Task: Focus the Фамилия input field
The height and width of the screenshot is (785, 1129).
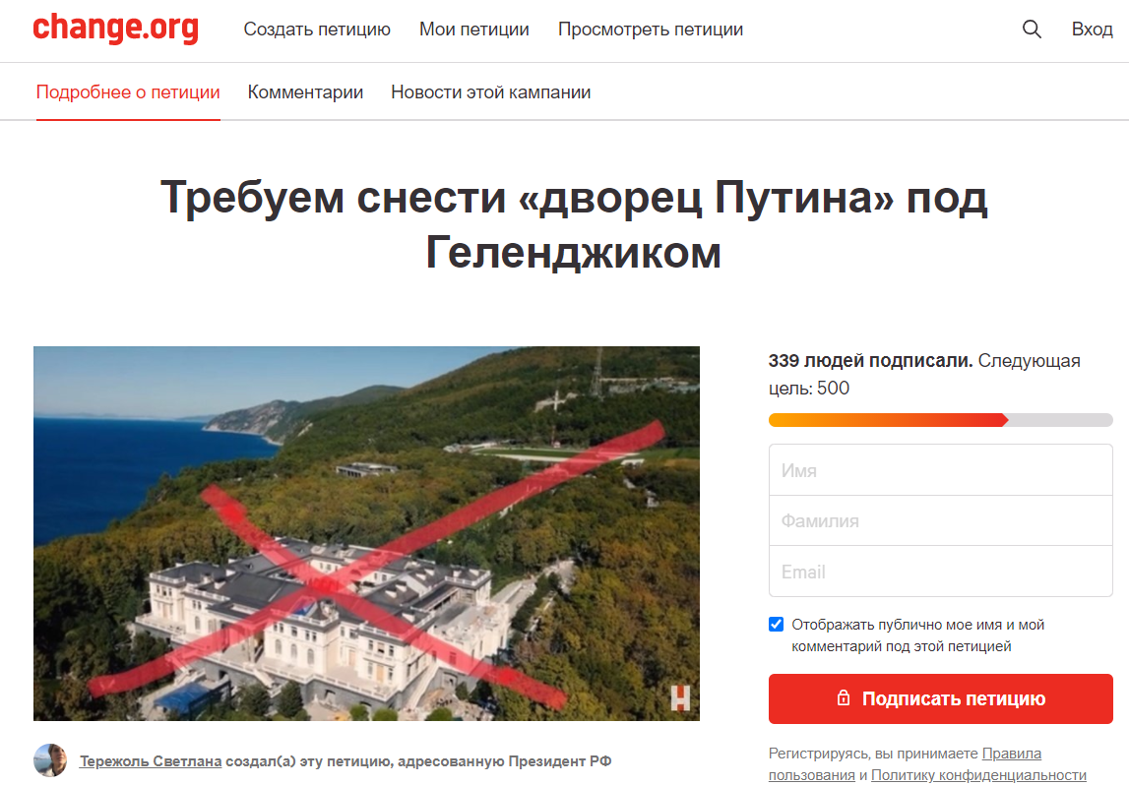Action: [x=940, y=521]
